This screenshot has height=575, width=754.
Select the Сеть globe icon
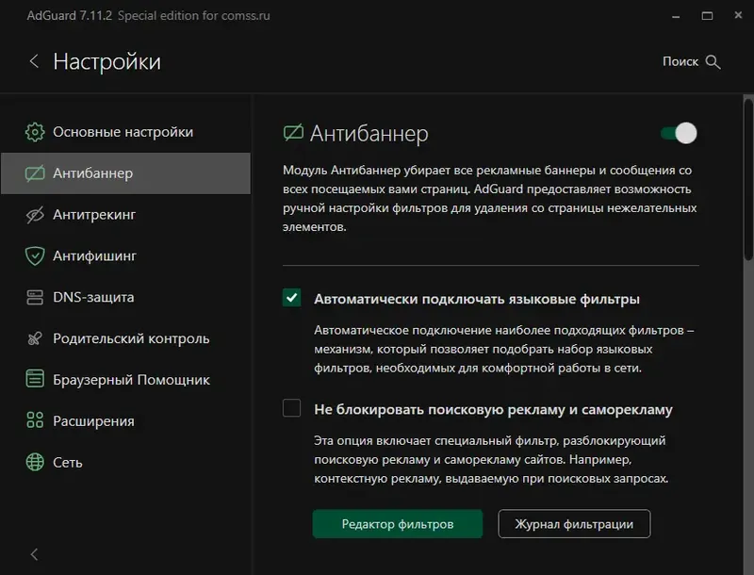click(36, 462)
